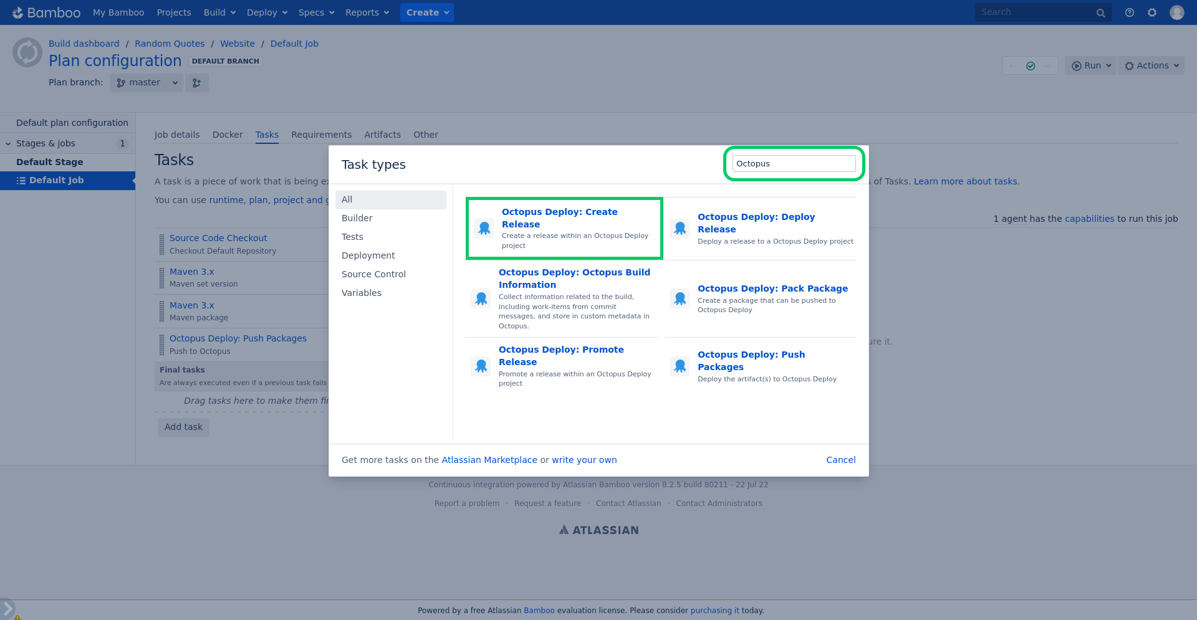
Task: Click the Deploy Release octopus icon
Action: tap(680, 228)
